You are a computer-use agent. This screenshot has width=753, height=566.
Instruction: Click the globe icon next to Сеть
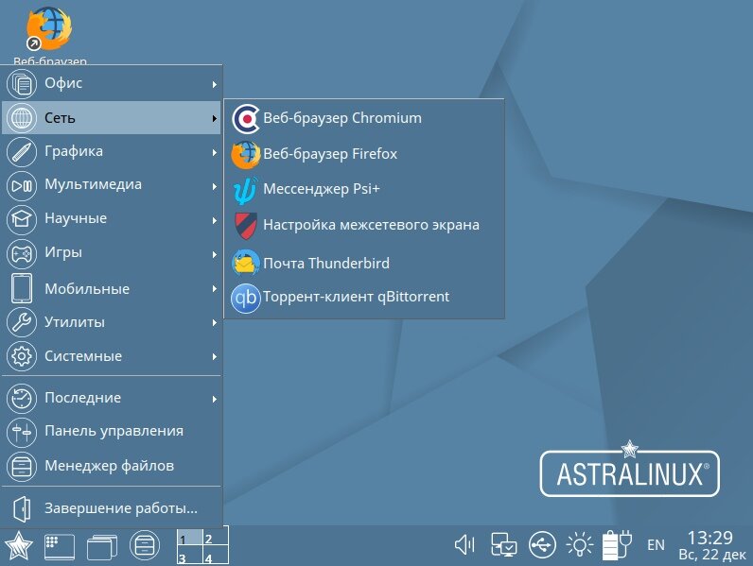pos(22,117)
